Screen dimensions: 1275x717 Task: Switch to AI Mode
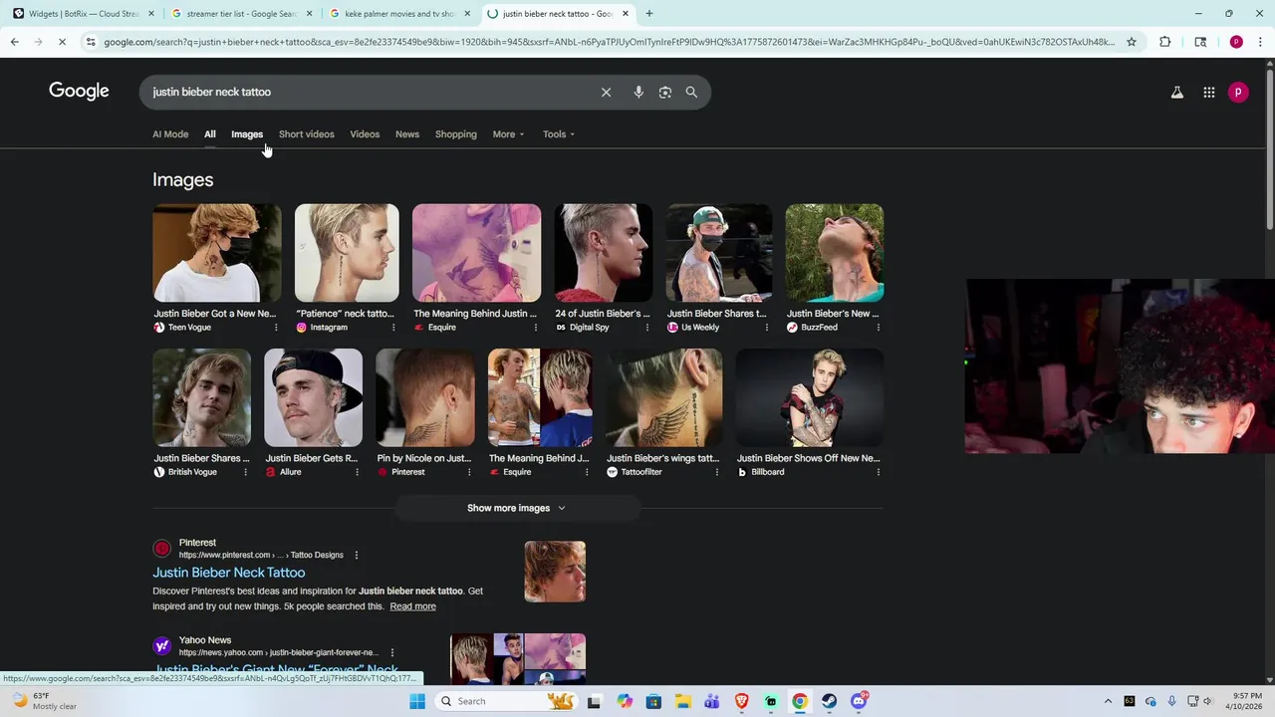[170, 134]
